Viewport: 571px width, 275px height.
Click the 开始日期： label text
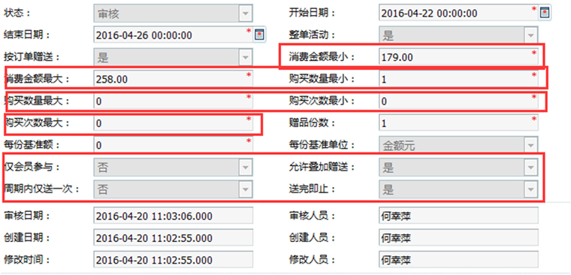tap(312, 13)
